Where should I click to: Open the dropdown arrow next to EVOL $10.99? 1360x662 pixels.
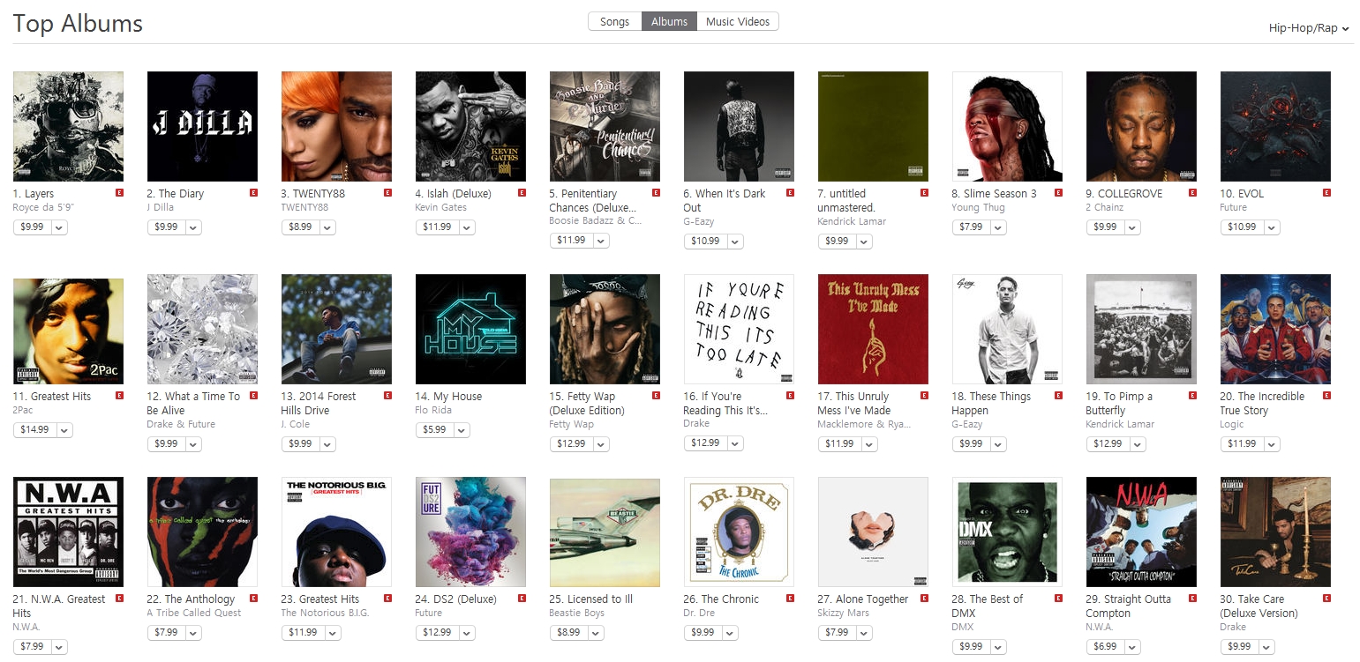(1271, 227)
